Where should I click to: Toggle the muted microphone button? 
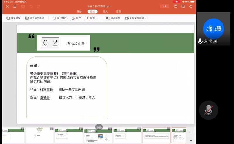209,110
